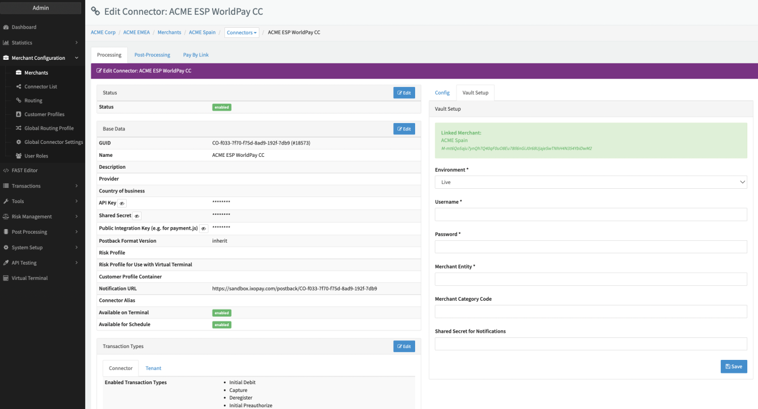Click the User Roles icon
This screenshot has width=758, height=409.
coord(18,156)
